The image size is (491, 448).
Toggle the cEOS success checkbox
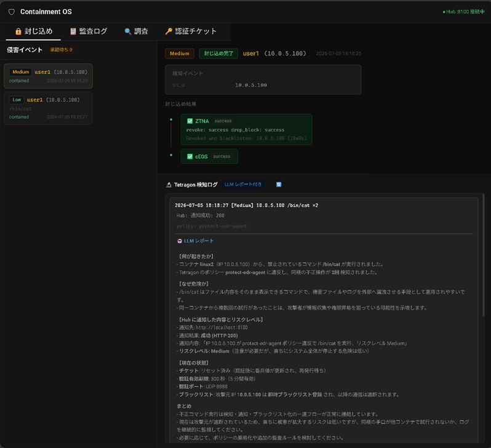190,156
